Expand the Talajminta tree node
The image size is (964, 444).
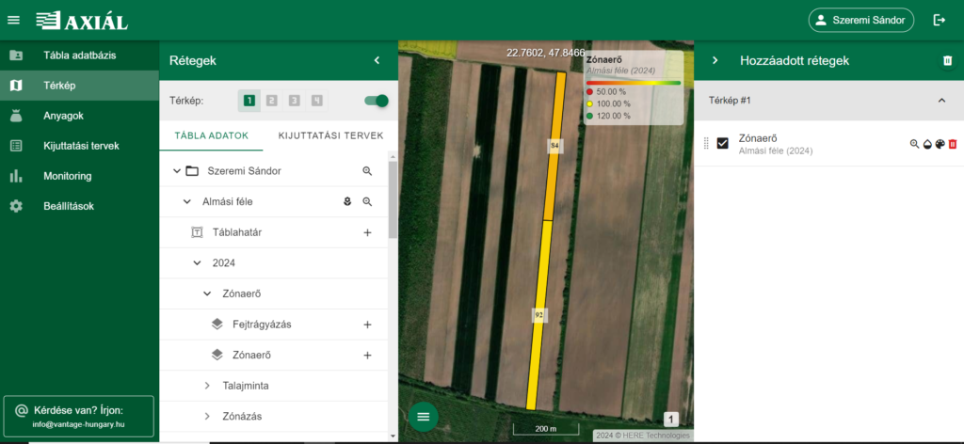[208, 386]
